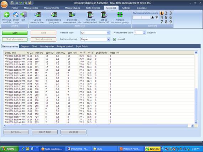Click the % O2 column header
The height and width of the screenshot is (152, 203).
point(30,53)
